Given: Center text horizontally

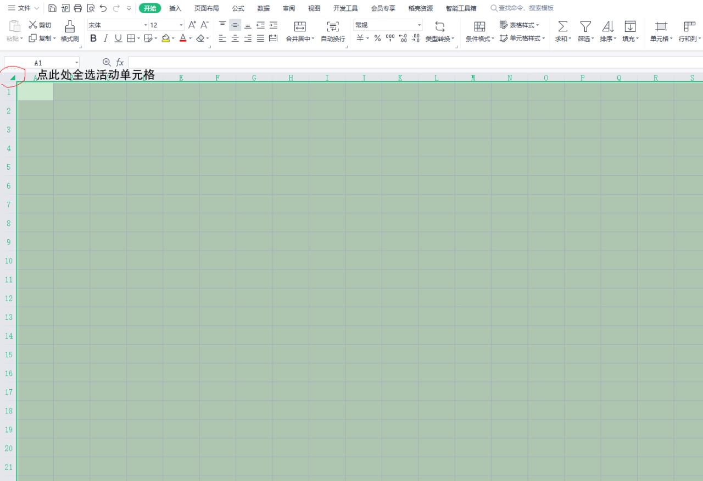Looking at the screenshot, I should point(235,38).
